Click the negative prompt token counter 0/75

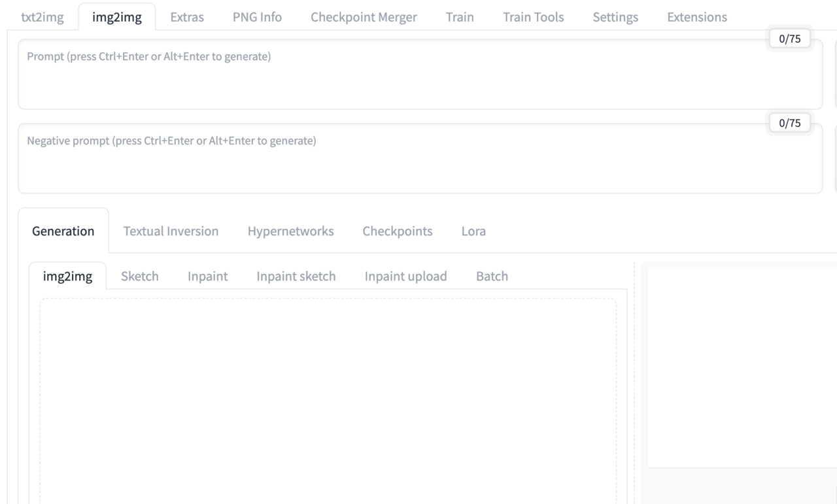point(791,123)
